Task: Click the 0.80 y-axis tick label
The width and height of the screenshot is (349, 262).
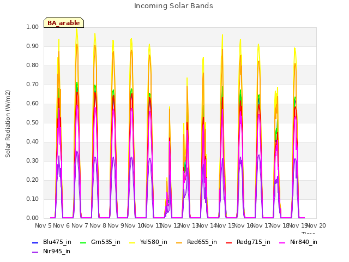Action: pos(33,65)
